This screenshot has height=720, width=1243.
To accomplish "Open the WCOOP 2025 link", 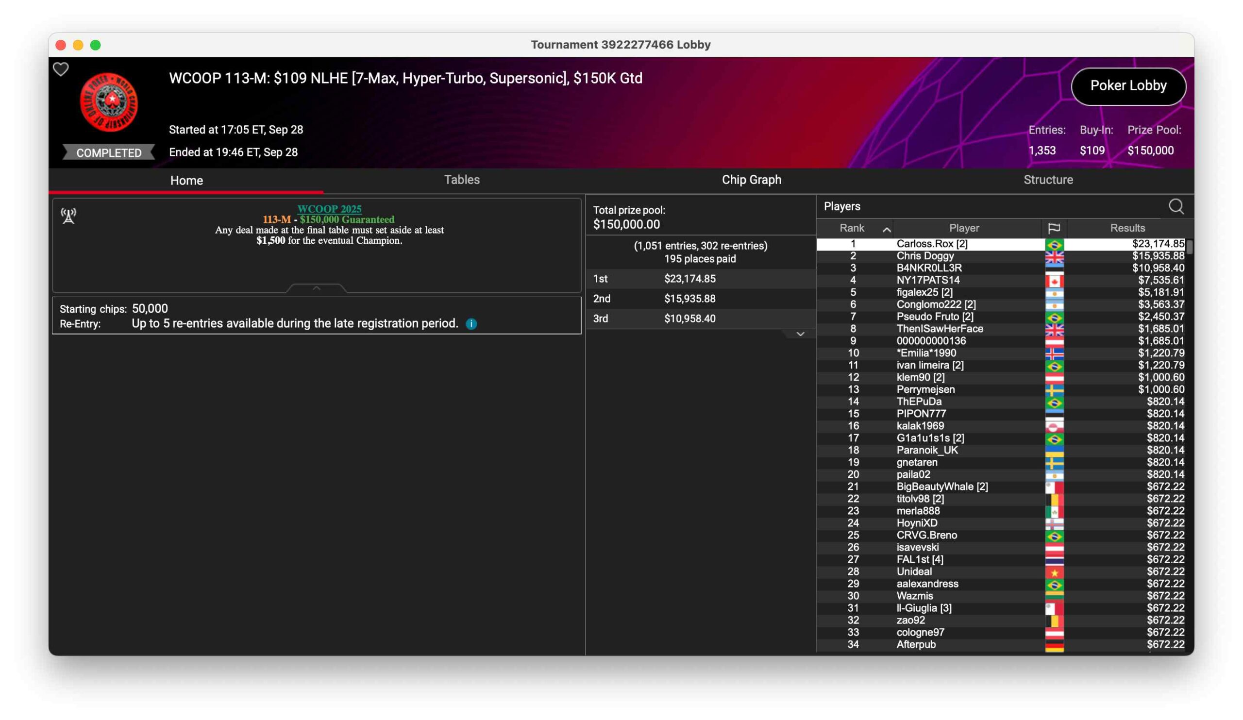I will pyautogui.click(x=329, y=209).
